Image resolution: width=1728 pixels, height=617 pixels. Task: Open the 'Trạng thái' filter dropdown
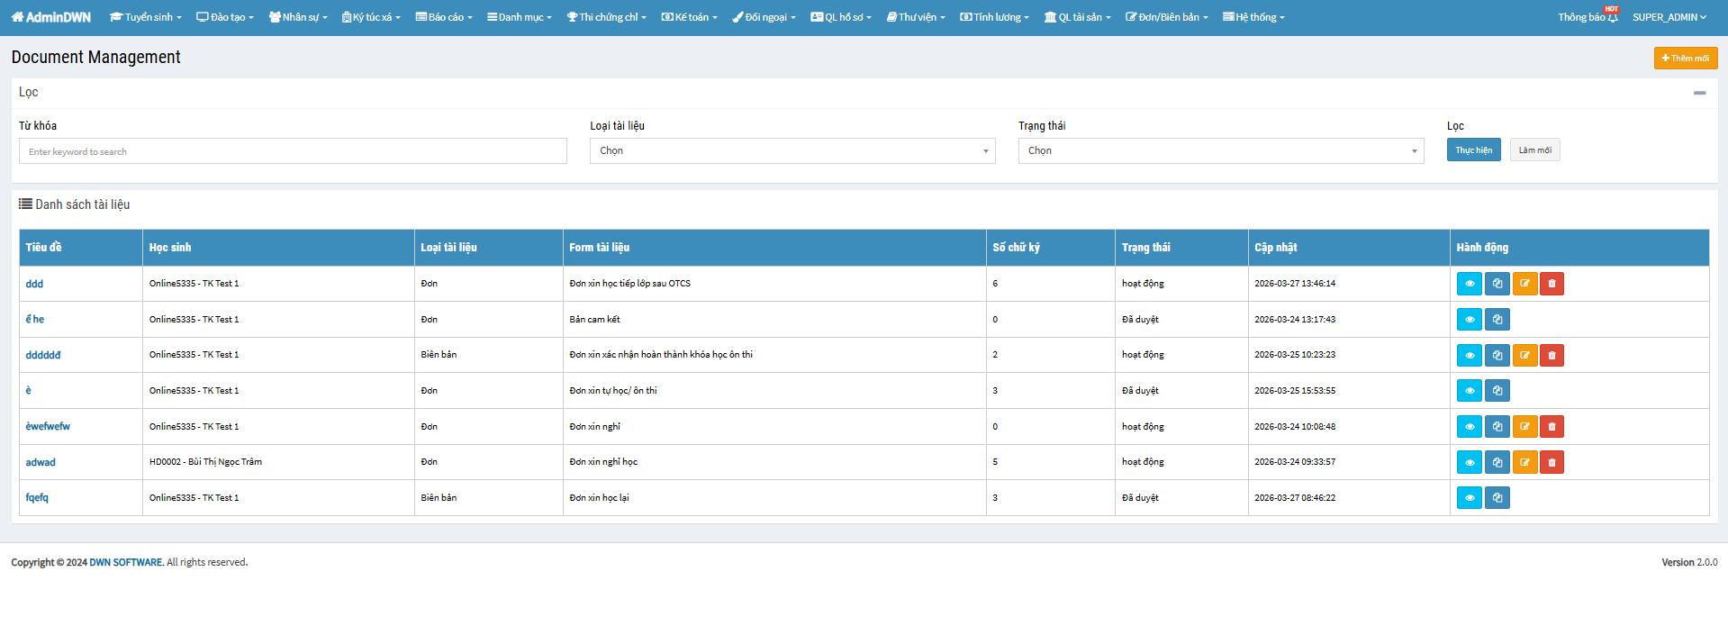click(x=1220, y=151)
